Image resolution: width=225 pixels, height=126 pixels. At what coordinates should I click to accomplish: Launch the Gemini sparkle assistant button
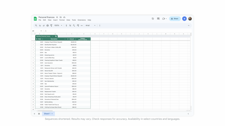point(184,19)
